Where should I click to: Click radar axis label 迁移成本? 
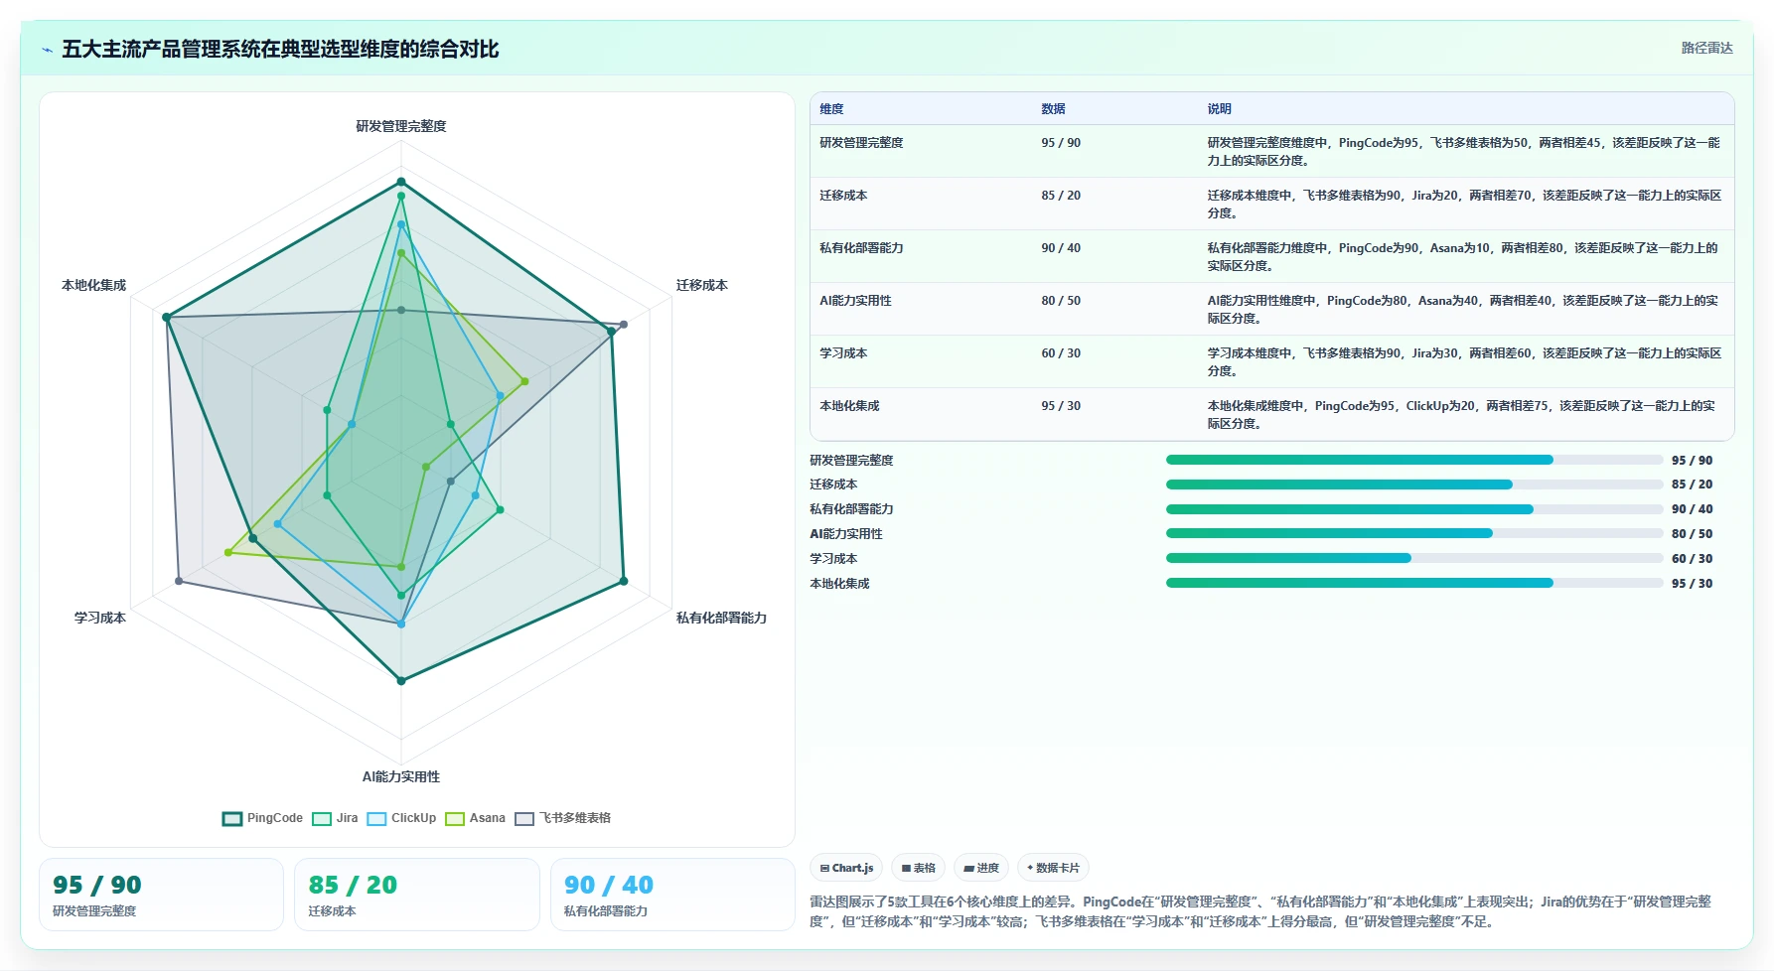702,285
